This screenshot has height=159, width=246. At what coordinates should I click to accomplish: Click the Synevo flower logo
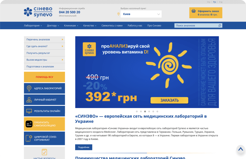tap(28, 12)
